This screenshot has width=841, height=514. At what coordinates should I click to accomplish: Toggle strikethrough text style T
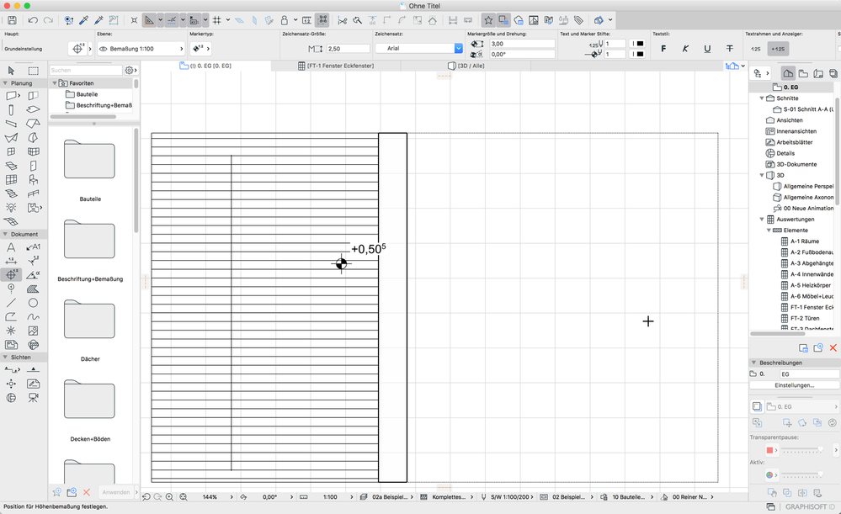click(729, 49)
